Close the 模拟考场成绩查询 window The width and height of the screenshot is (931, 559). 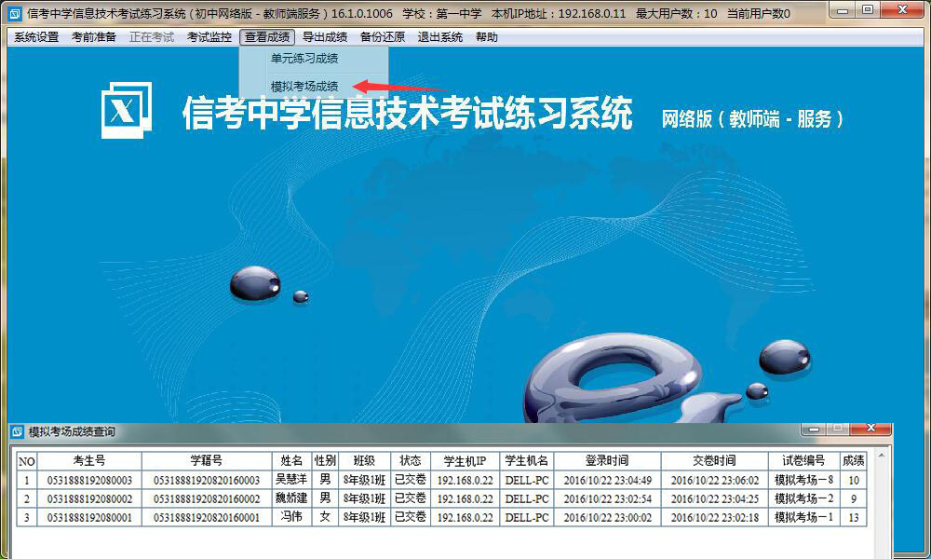coord(871,429)
